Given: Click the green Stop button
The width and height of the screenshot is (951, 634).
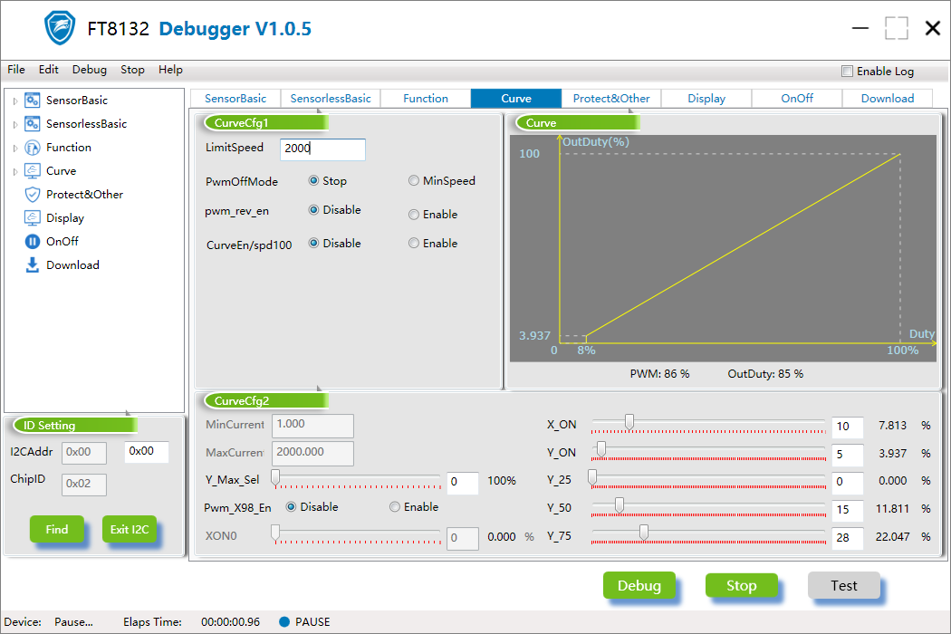Looking at the screenshot, I should [x=741, y=585].
